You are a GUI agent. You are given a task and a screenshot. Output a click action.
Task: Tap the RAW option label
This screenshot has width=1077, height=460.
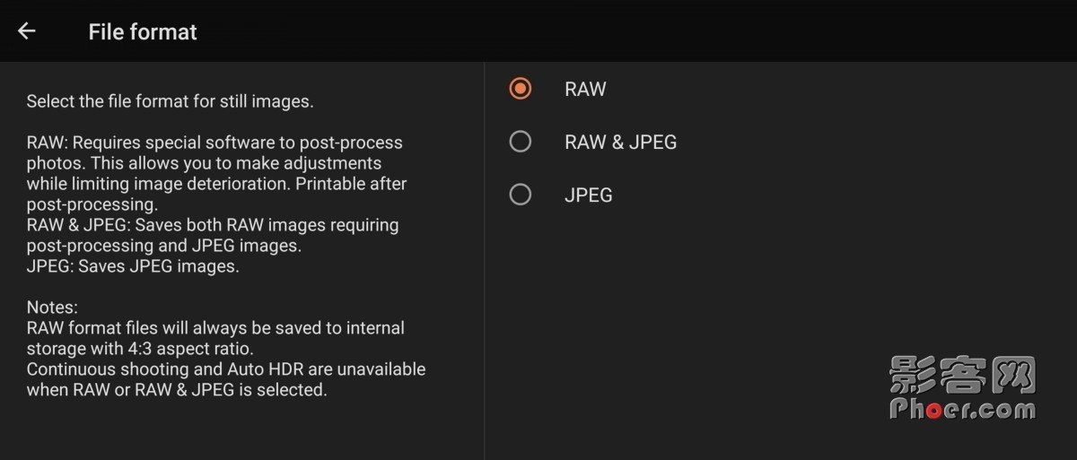point(585,89)
